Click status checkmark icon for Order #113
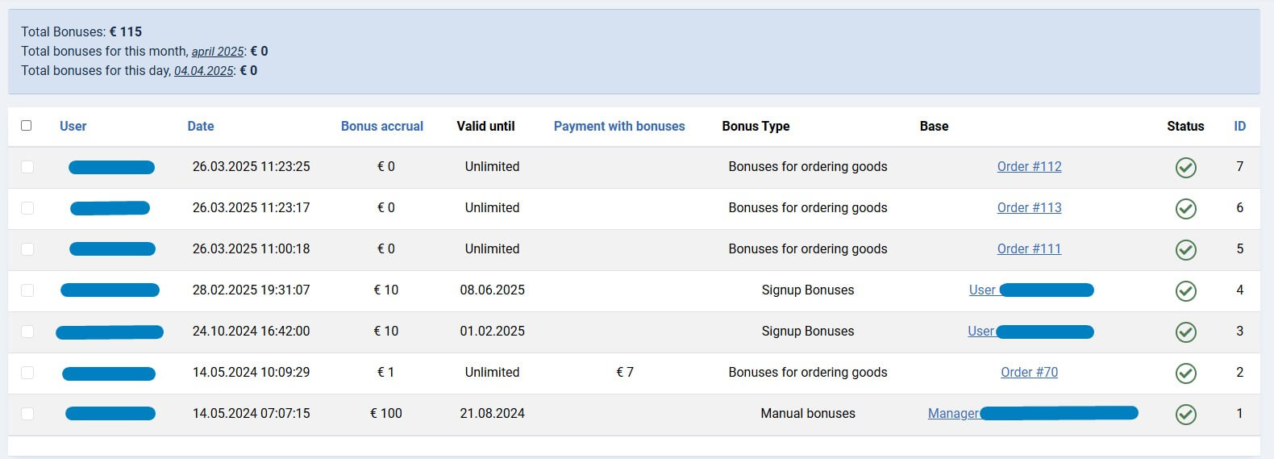This screenshot has height=459, width=1274. (1185, 209)
